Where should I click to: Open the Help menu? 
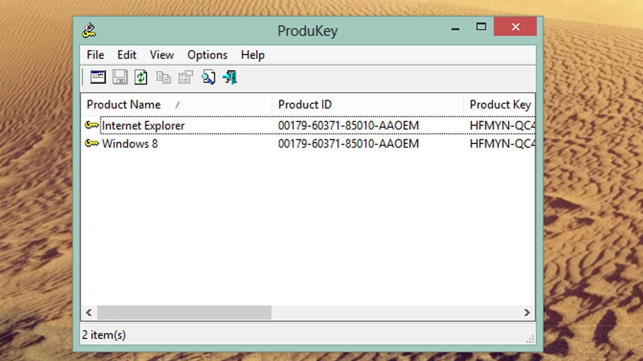(252, 55)
